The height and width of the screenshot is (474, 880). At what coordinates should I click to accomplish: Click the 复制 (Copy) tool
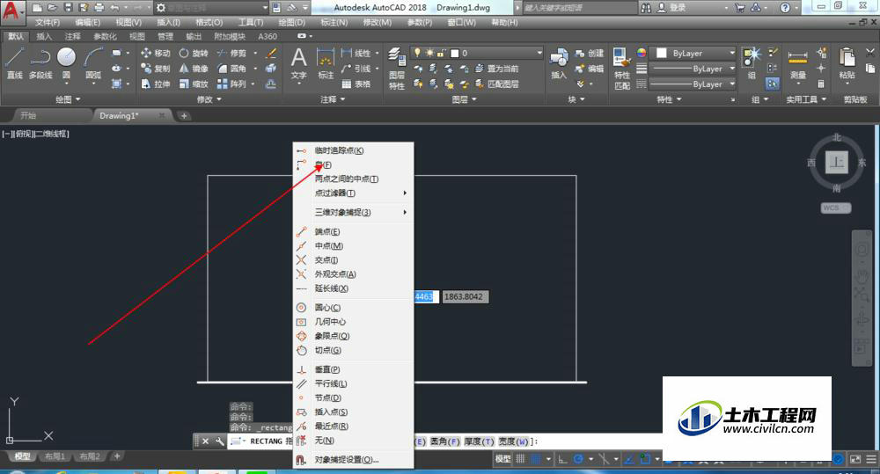(156, 69)
